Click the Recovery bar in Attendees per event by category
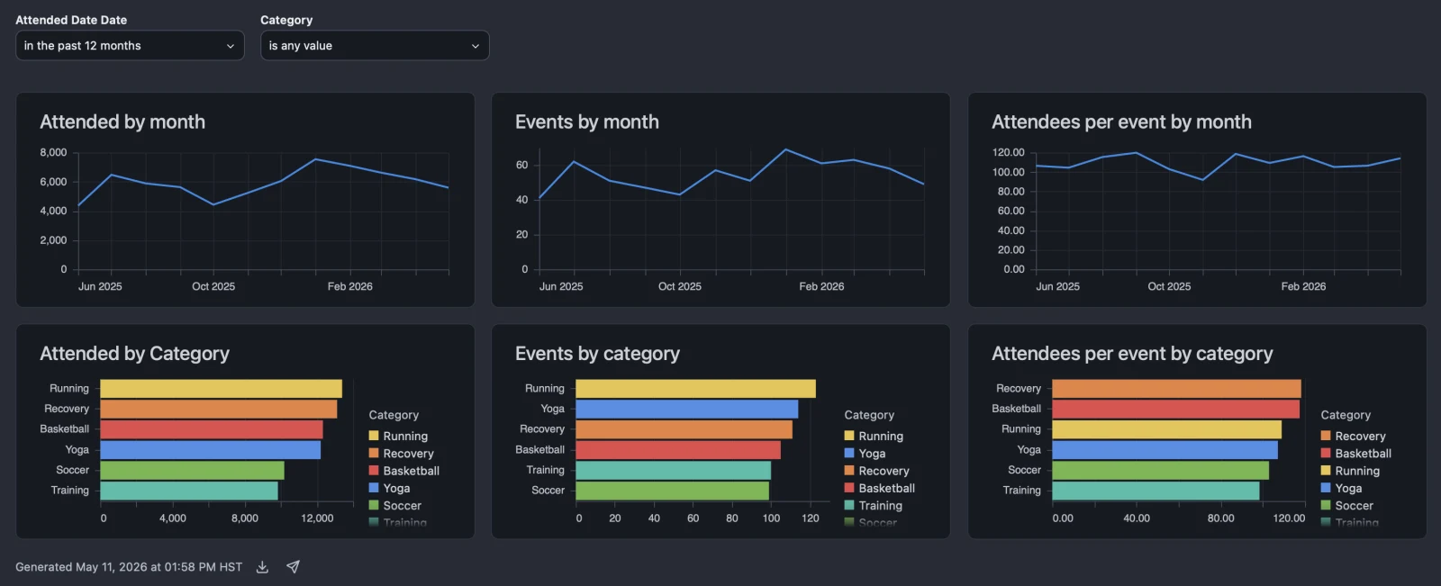The width and height of the screenshot is (1441, 586). click(x=1177, y=389)
